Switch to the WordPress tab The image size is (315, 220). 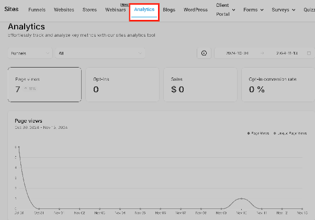(196, 9)
